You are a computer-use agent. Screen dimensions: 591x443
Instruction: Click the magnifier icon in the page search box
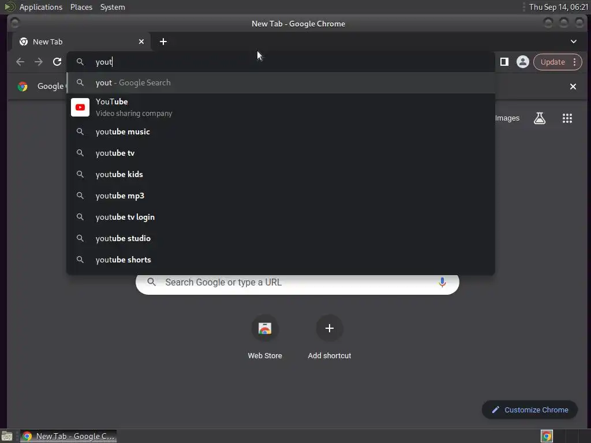coord(152,282)
